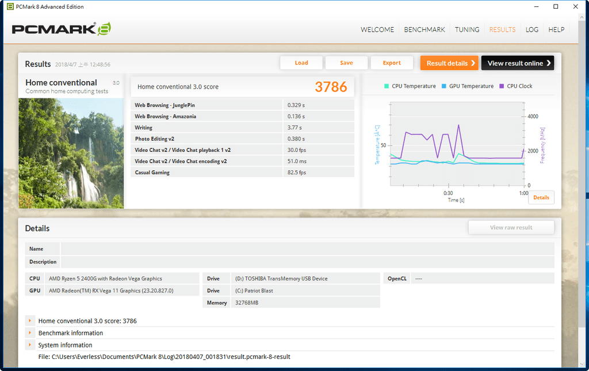Click the Export button
The height and width of the screenshot is (371, 589).
(392, 63)
